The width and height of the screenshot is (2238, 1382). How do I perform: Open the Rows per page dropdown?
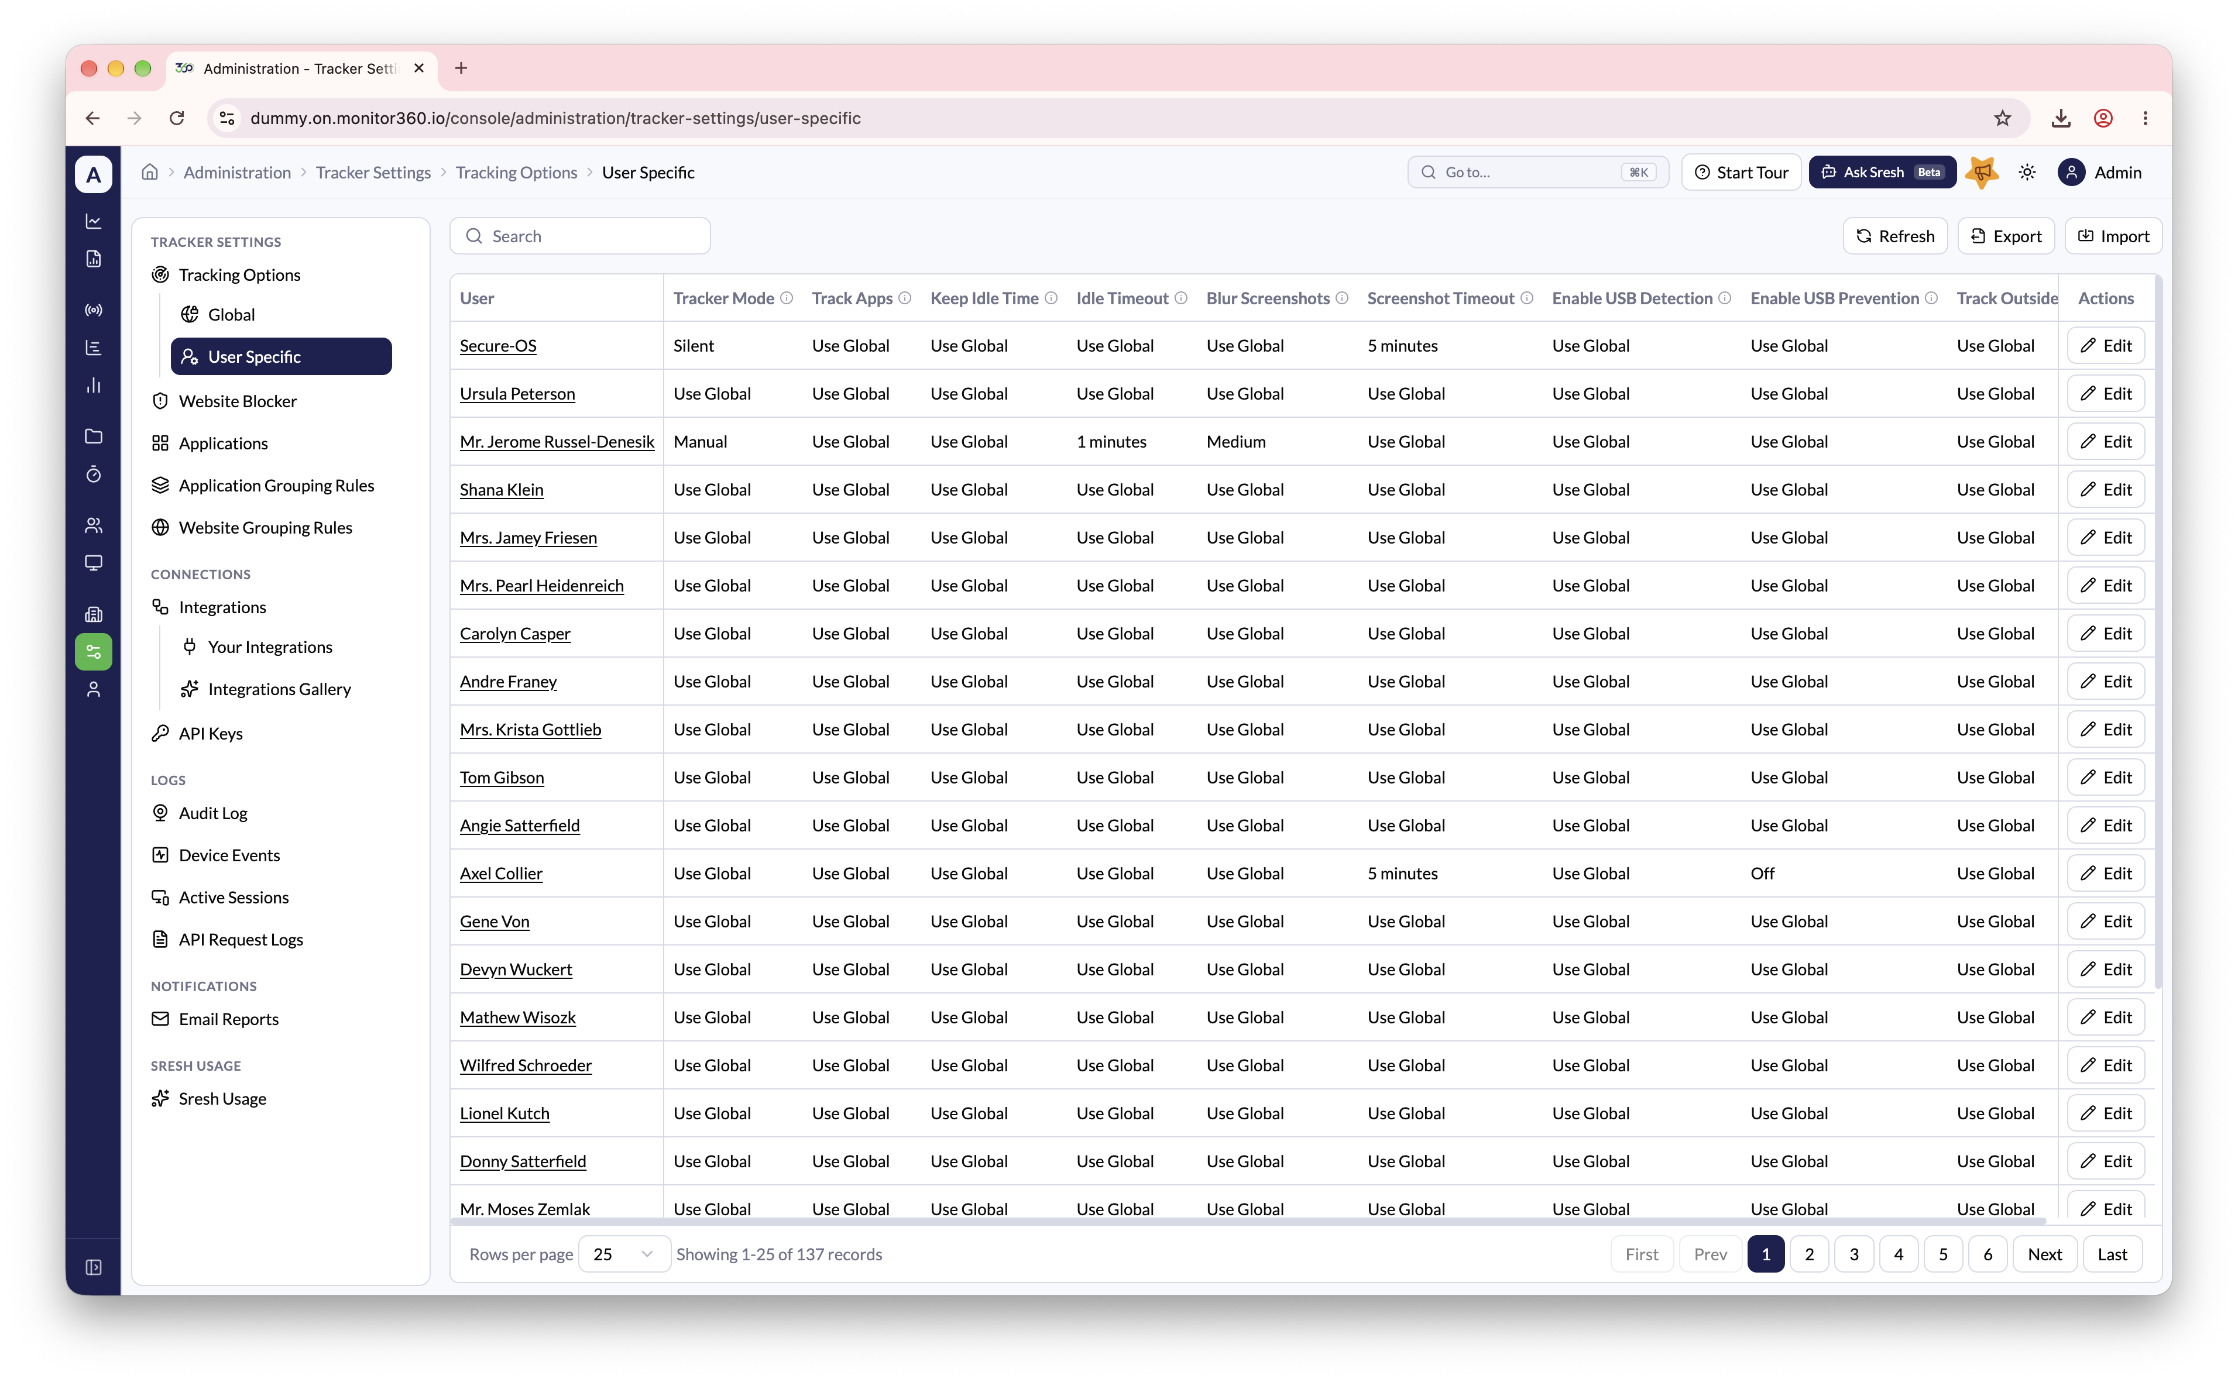point(623,1254)
